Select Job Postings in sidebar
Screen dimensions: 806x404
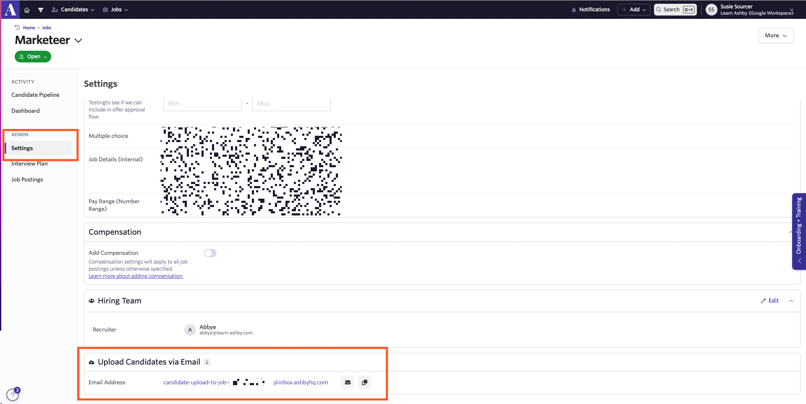pyautogui.click(x=27, y=179)
